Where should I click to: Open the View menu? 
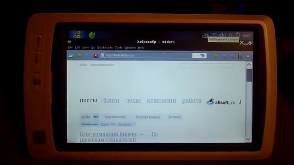85,48
